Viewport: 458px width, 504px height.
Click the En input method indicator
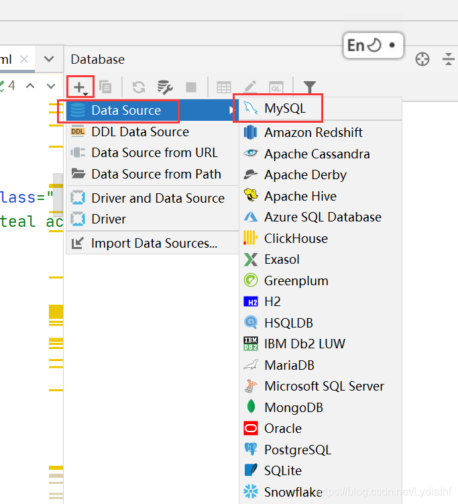[374, 46]
